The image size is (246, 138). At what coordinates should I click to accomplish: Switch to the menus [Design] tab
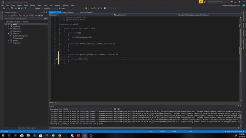coord(68,12)
